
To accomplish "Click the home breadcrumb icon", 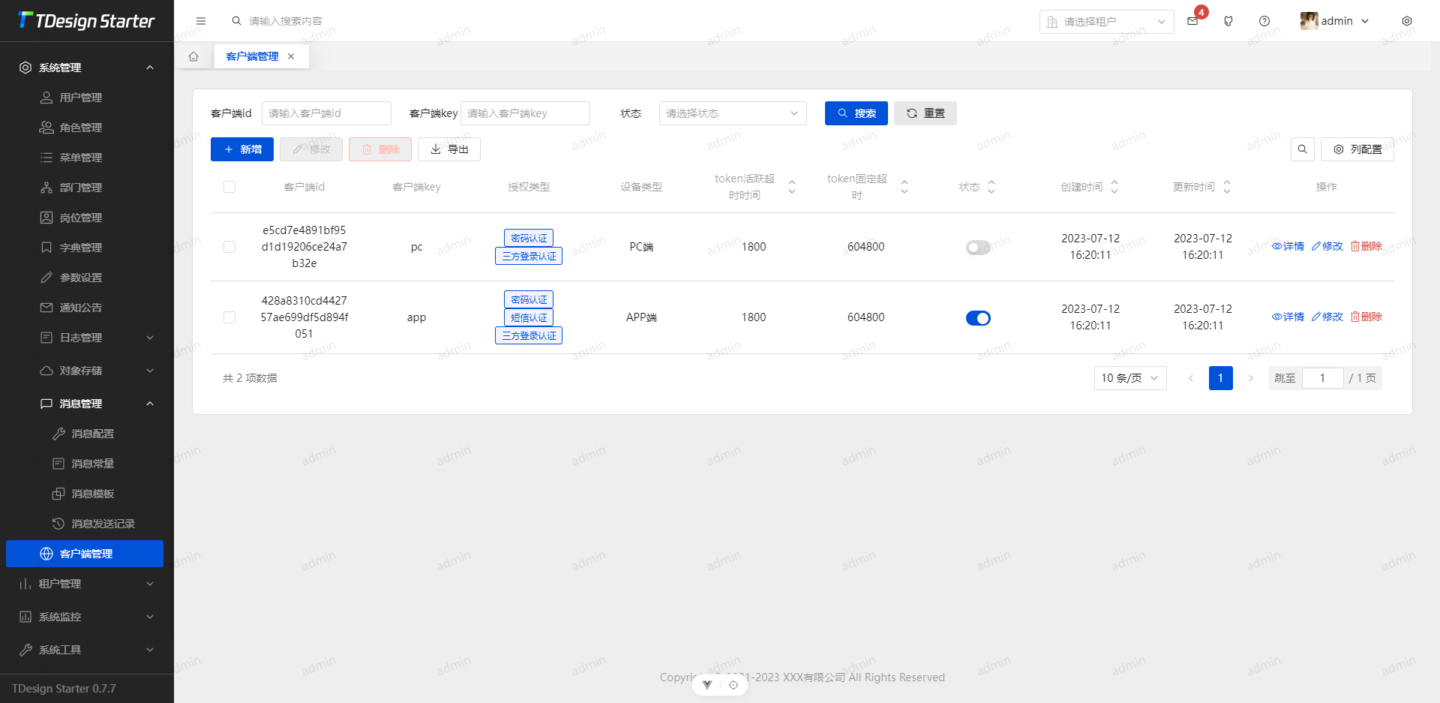I will (x=193, y=56).
